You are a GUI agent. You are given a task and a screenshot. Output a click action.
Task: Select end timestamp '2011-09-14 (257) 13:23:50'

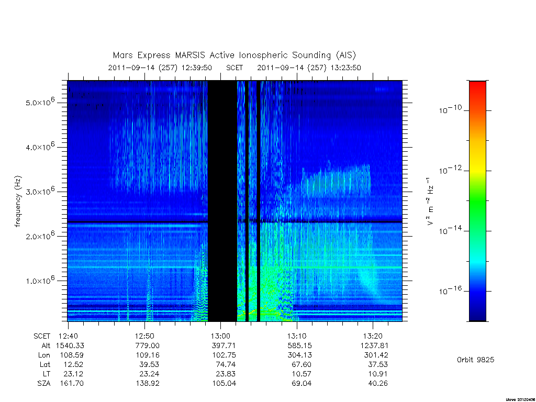click(x=309, y=68)
